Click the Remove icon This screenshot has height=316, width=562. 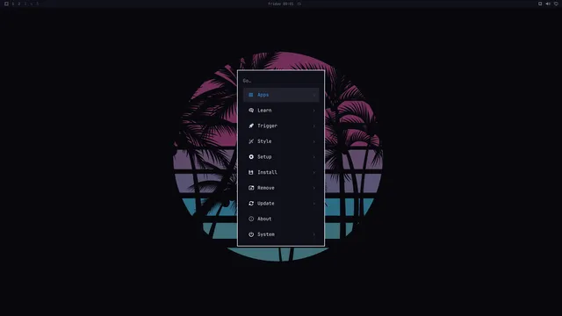tap(251, 188)
